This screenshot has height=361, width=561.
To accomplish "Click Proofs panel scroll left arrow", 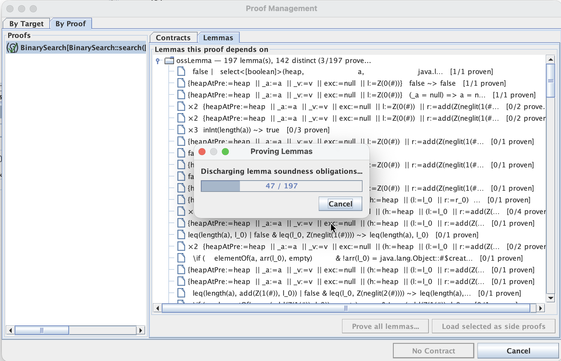I will pos(11,330).
